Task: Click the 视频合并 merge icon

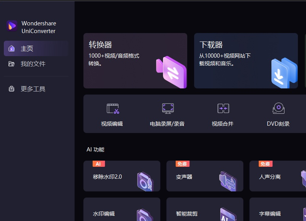Action: (223, 108)
